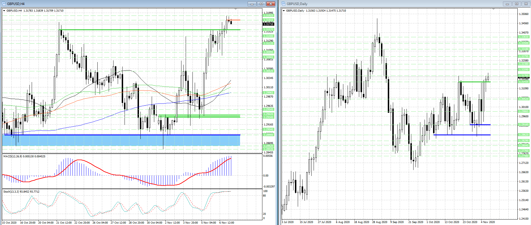Click the chart shift triangle marker in Daily chart
This screenshot has height=225, width=531.
494,9
